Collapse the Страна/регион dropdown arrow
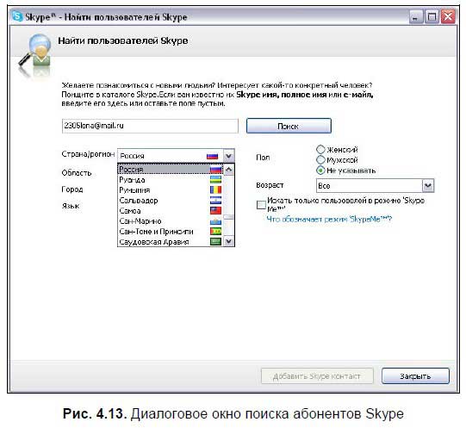466x428 pixels. tap(228, 156)
